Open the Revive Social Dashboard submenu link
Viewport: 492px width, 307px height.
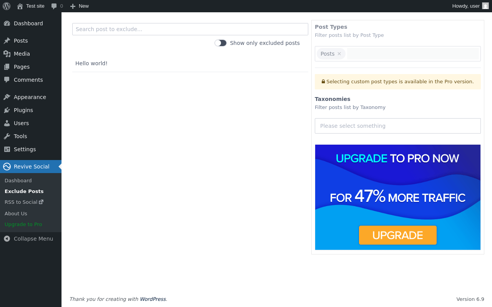point(18,180)
